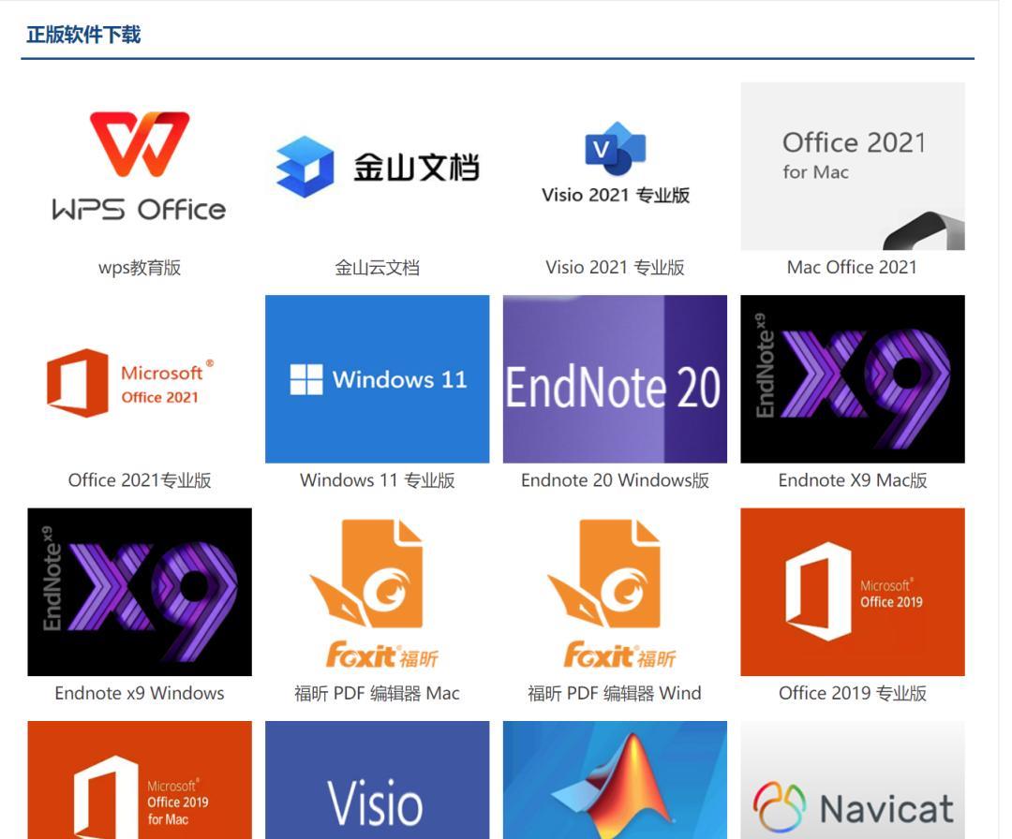This screenshot has width=1012, height=839.
Task: Click the 金山文档 logo image
Action: [377, 167]
